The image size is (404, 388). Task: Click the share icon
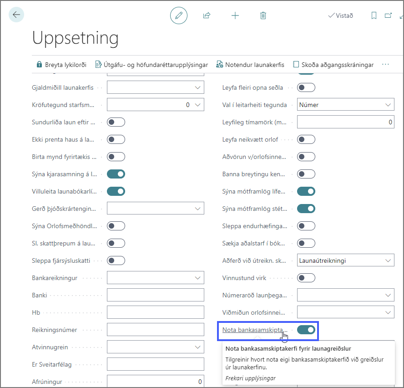207,15
